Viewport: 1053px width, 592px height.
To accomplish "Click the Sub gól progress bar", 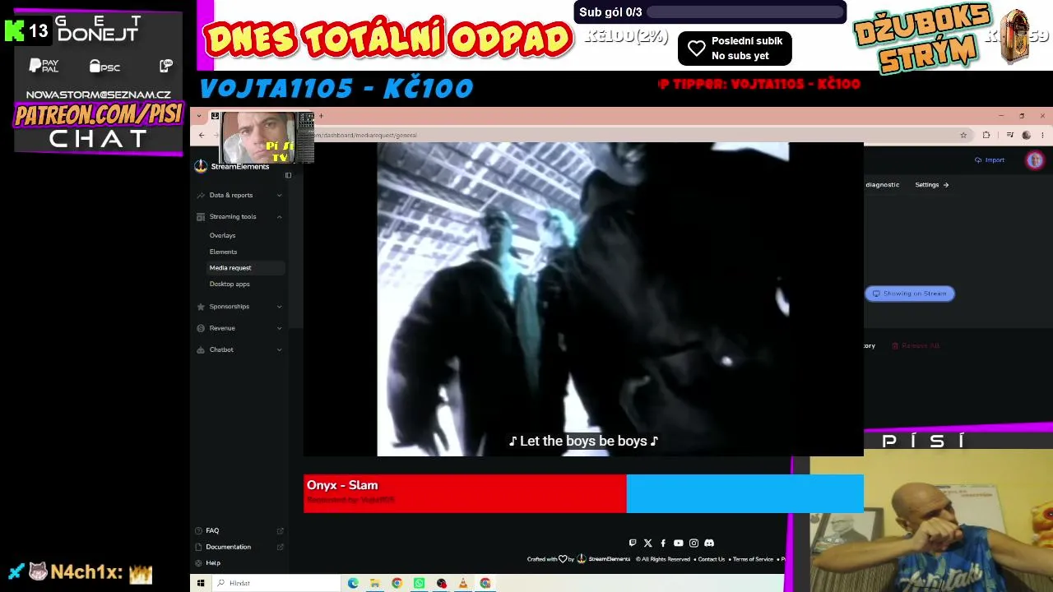I will (745, 12).
